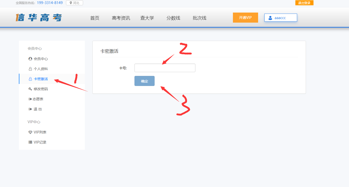Viewport: 349px width, 187px height.
Task: Click the diamond icon beside VIP列表
Action: tap(30, 132)
